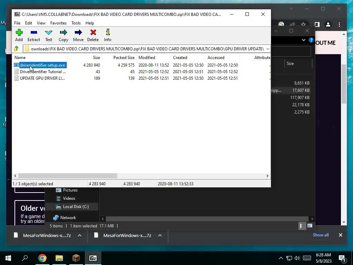Open the Tools menu

[76, 23]
